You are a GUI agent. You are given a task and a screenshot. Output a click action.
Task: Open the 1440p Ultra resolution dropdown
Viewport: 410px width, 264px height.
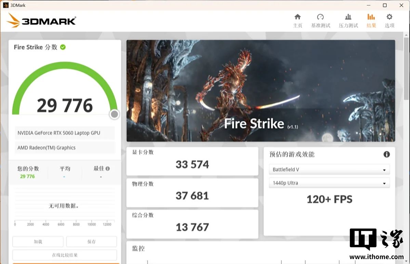tap(329, 183)
